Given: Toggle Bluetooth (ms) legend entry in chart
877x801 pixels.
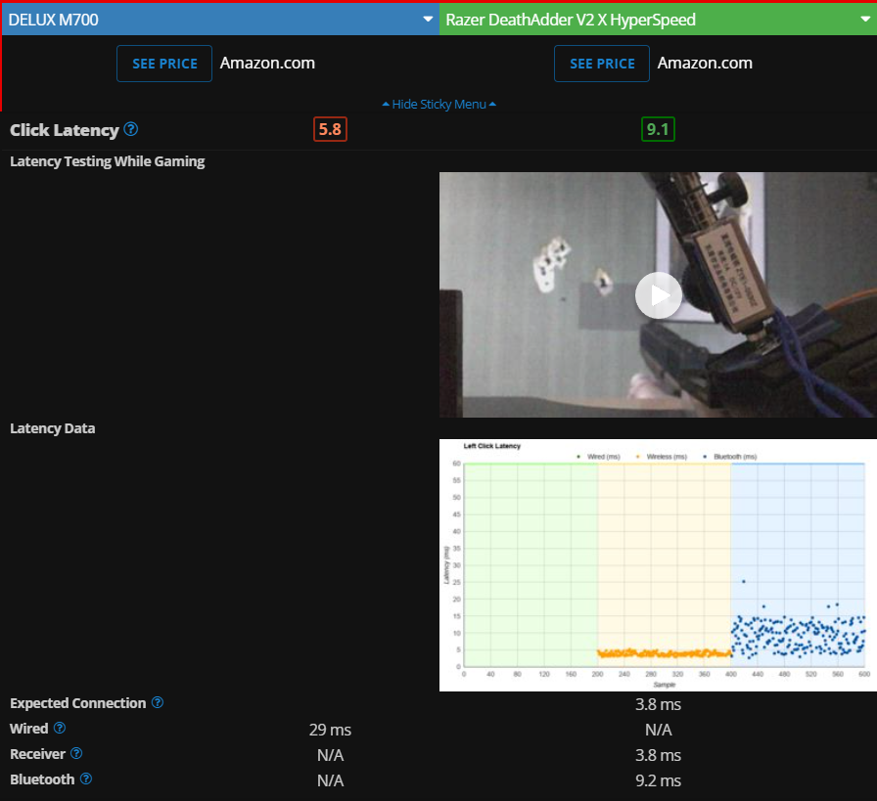Looking at the screenshot, I should pos(730,457).
